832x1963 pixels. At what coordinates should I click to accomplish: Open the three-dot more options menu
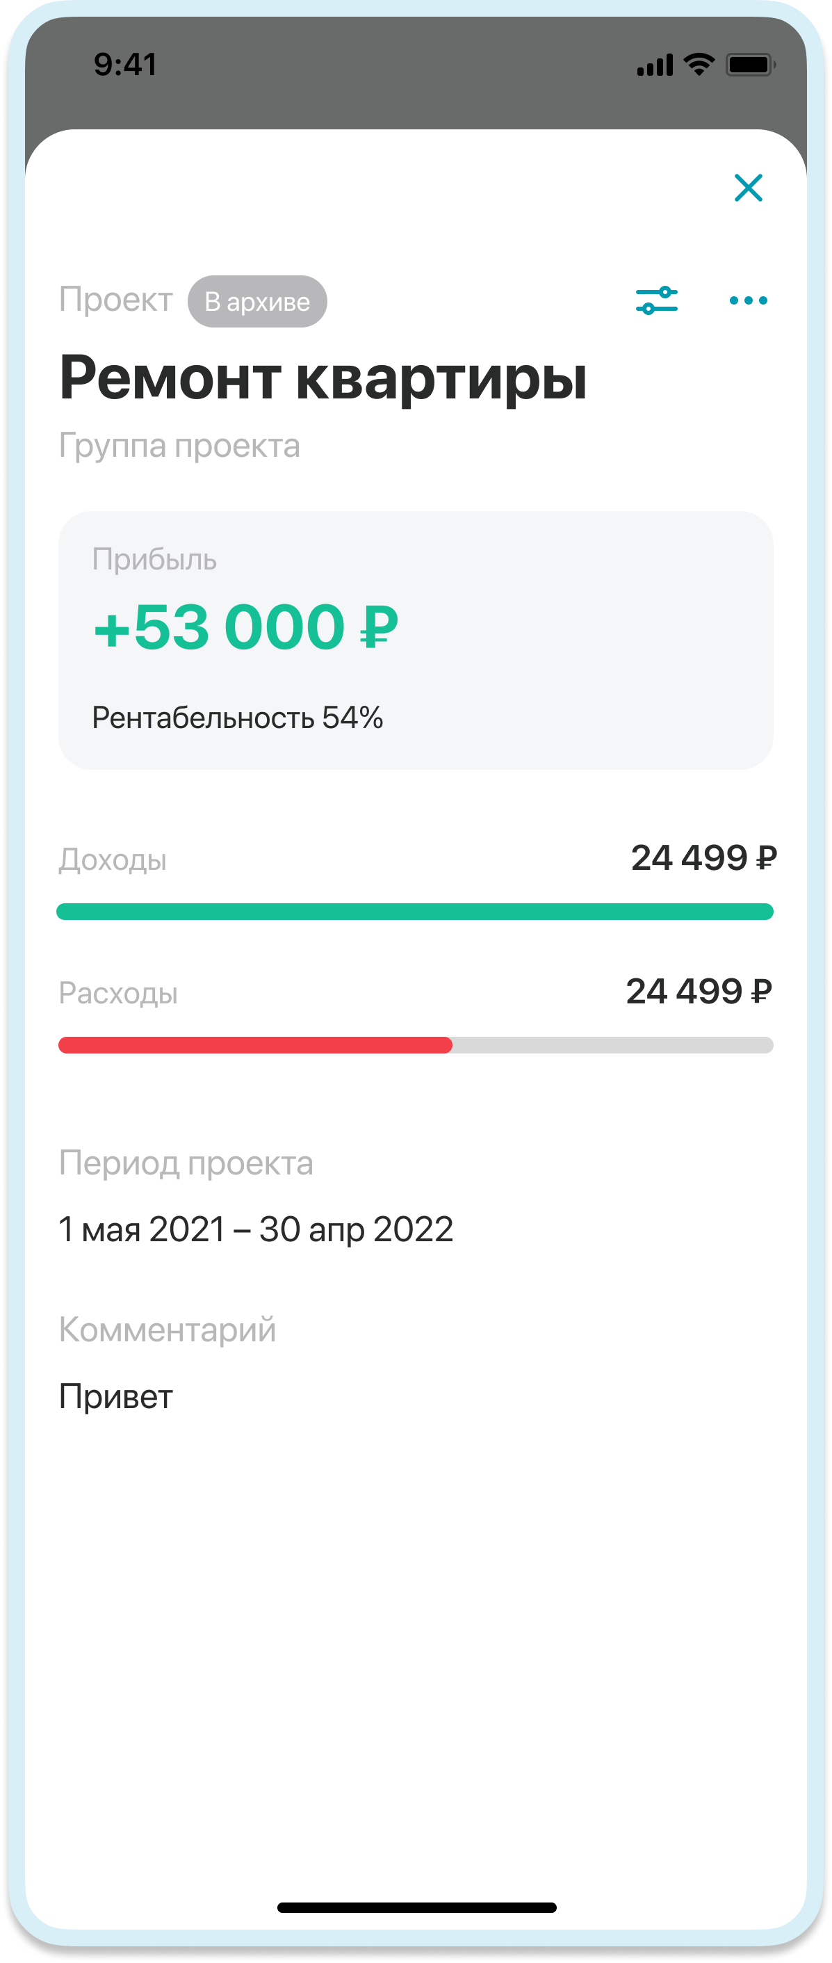point(748,300)
